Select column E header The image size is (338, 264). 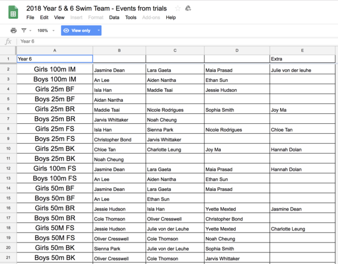click(302, 51)
